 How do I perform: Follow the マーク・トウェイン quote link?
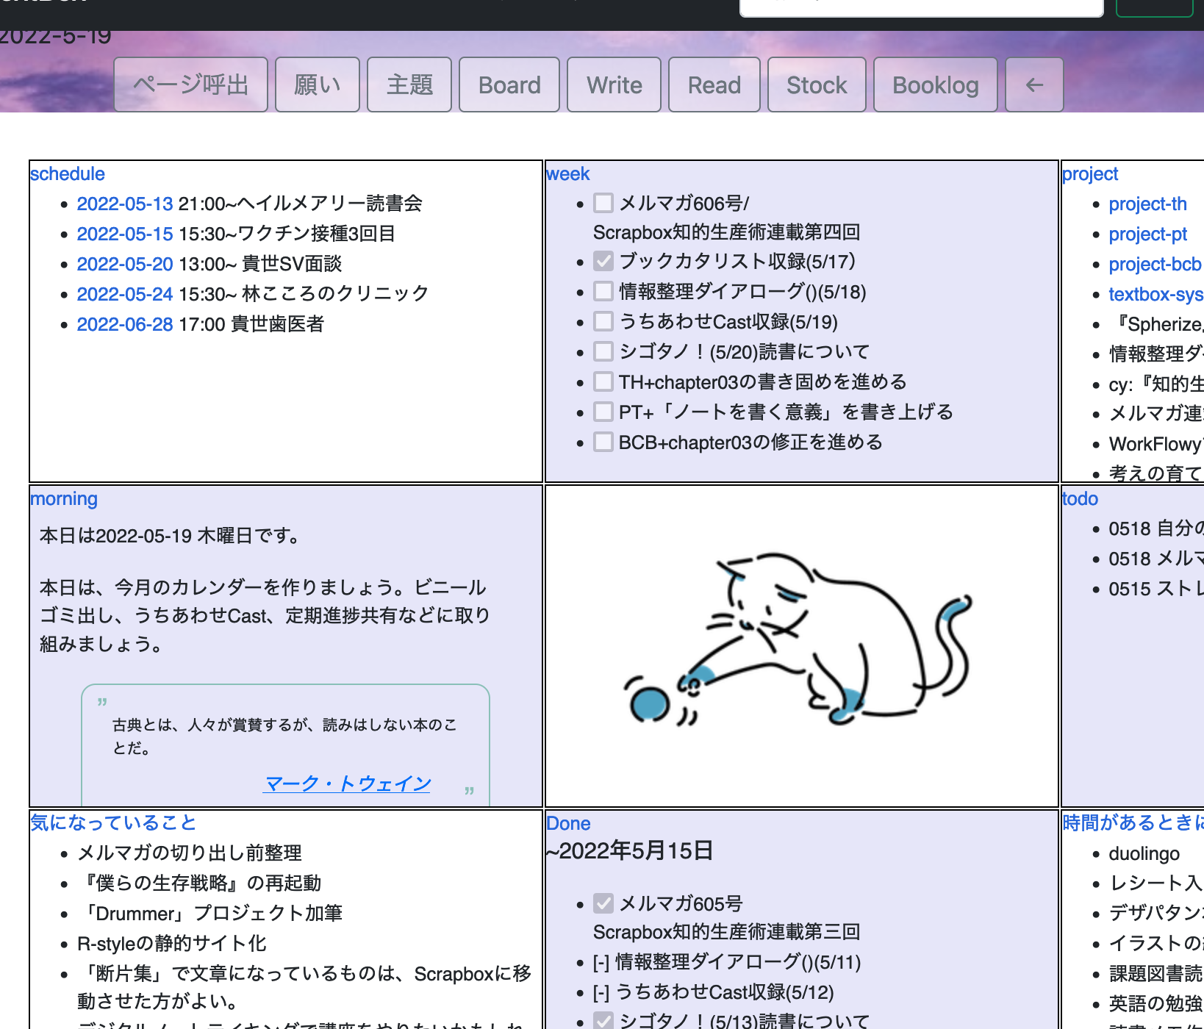click(347, 784)
